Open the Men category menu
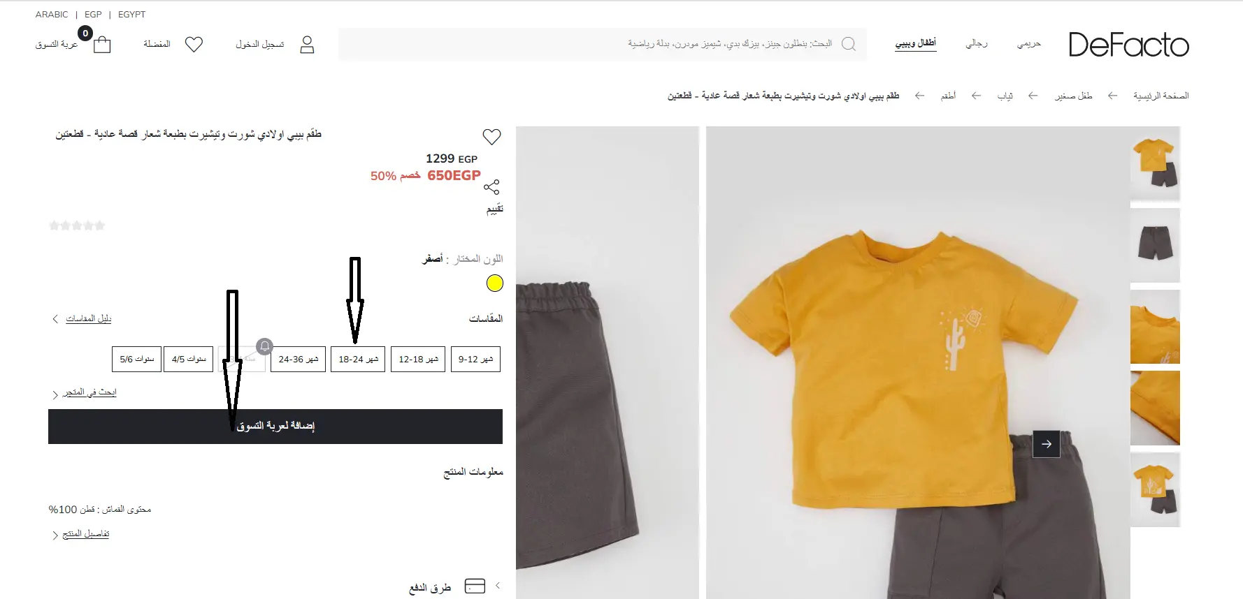The height and width of the screenshot is (599, 1243). click(977, 43)
